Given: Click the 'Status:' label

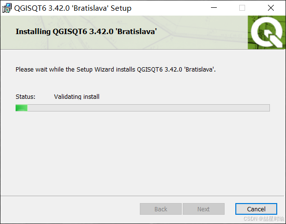Looking at the screenshot, I should 25,96.
